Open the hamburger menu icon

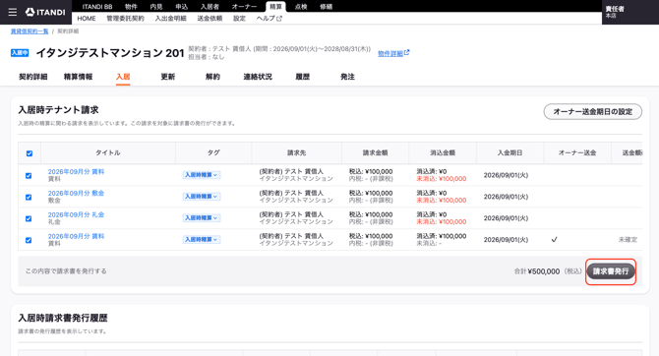click(x=13, y=12)
